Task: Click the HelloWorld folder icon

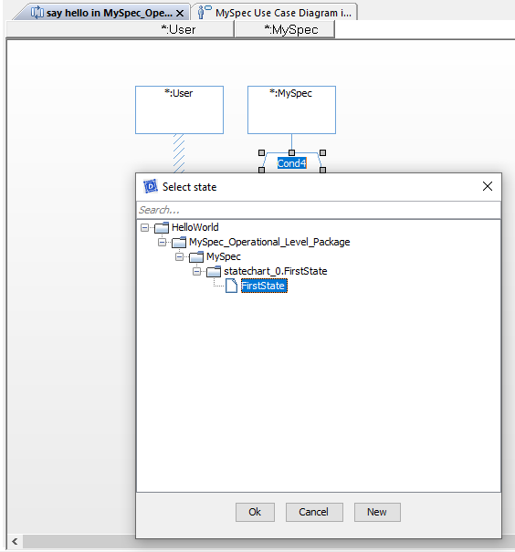Action: (162, 227)
